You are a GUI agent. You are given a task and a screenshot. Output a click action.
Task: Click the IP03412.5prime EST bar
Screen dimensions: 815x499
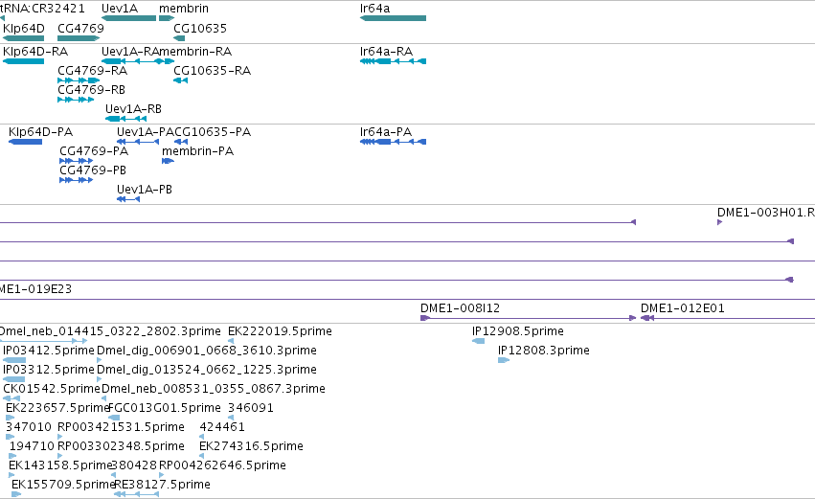(14, 360)
